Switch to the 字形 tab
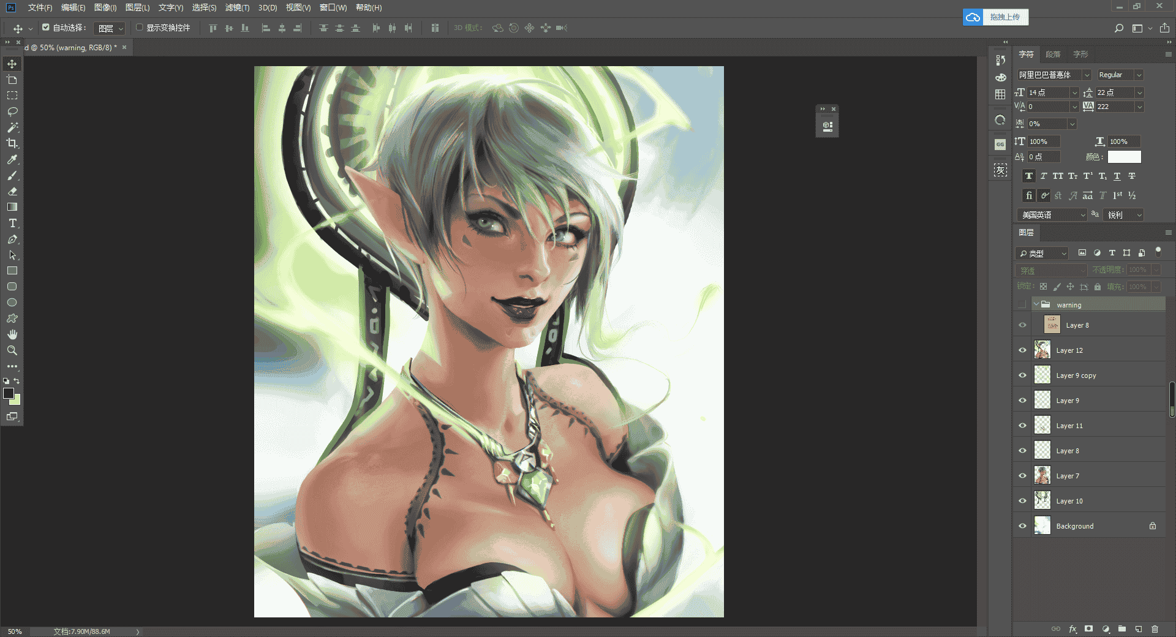Screen dimensions: 1176x637 pos(1080,54)
